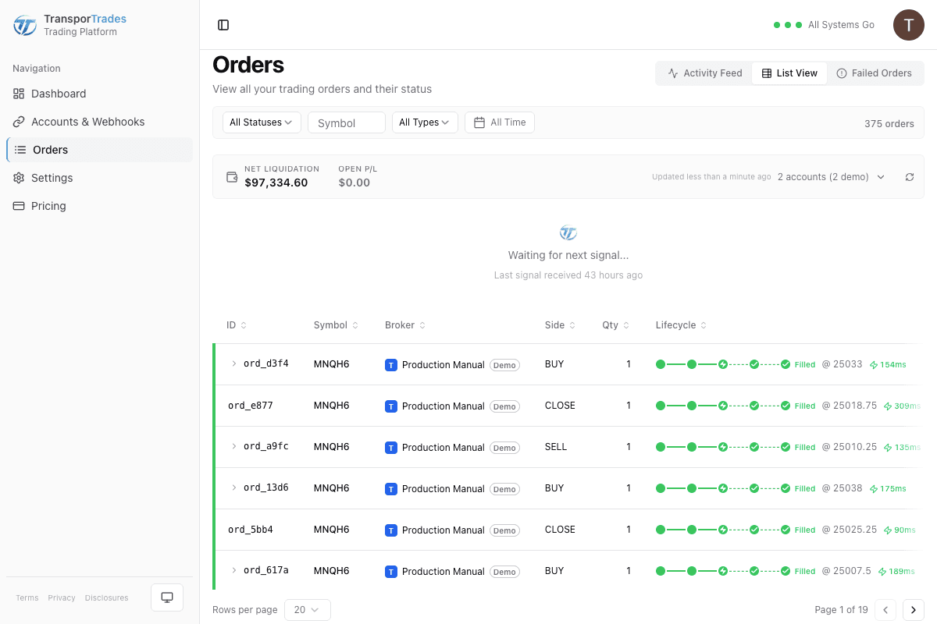Expand order row ord_617a

tap(233, 570)
